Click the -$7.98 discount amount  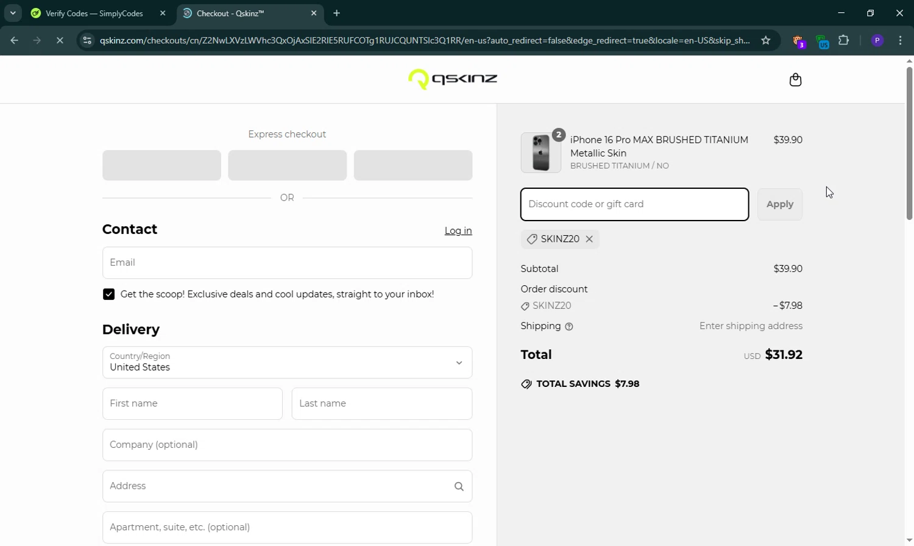787,306
